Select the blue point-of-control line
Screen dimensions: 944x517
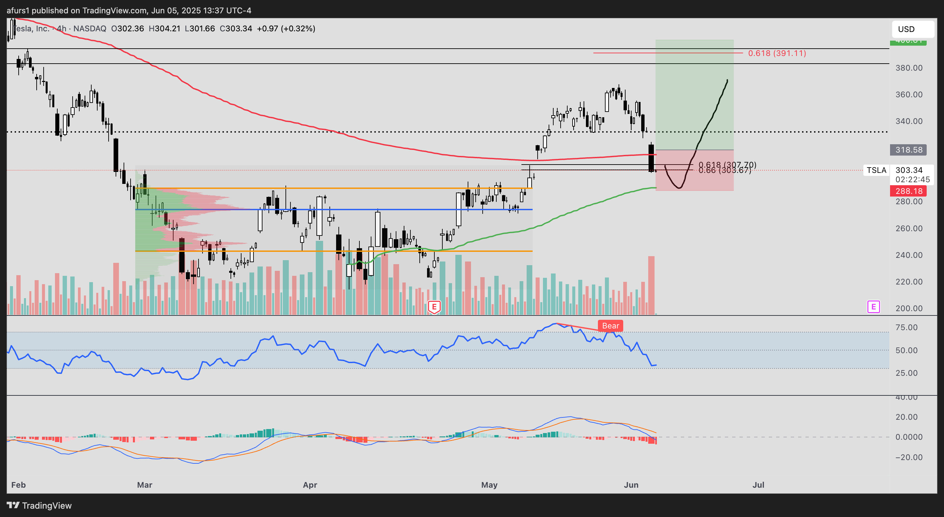(334, 210)
